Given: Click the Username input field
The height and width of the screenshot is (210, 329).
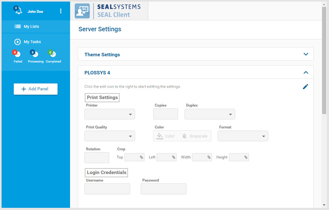Looking at the screenshot, I should 107,189.
